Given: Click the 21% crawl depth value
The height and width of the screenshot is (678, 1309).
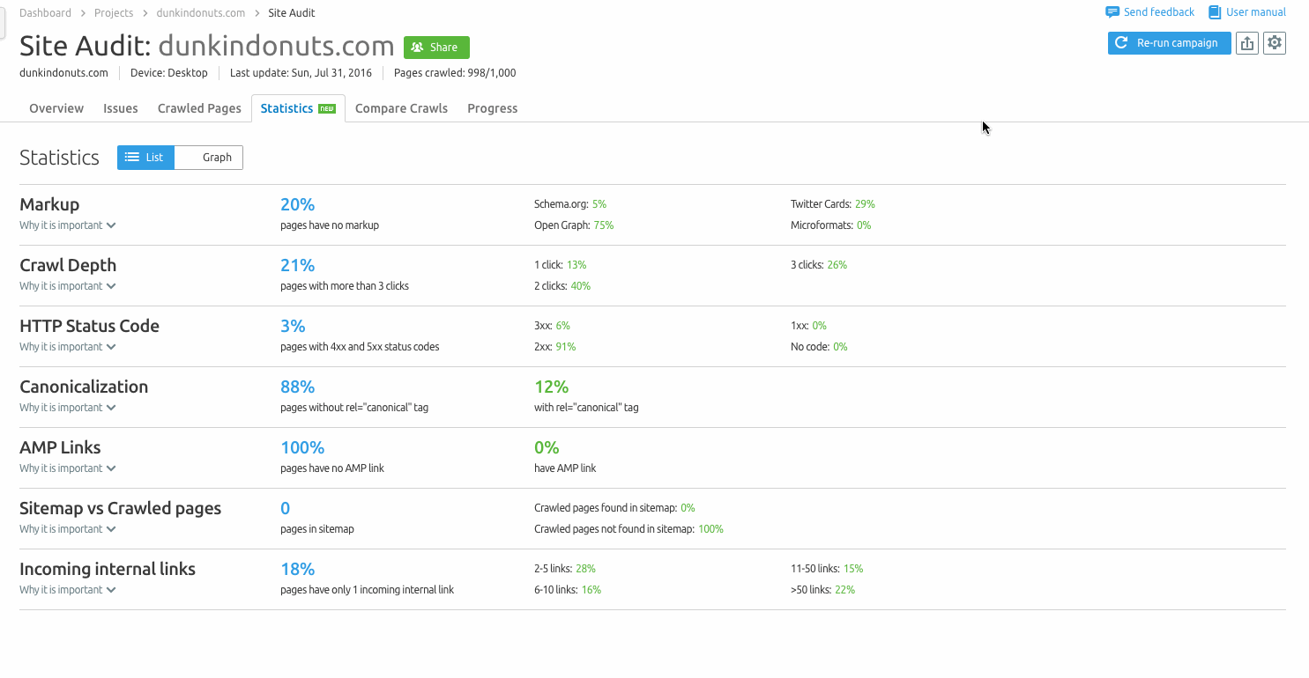Looking at the screenshot, I should [x=297, y=265].
